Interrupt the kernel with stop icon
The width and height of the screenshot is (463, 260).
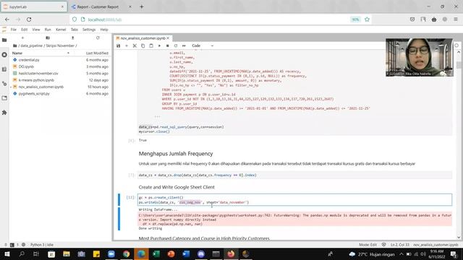[167, 45]
